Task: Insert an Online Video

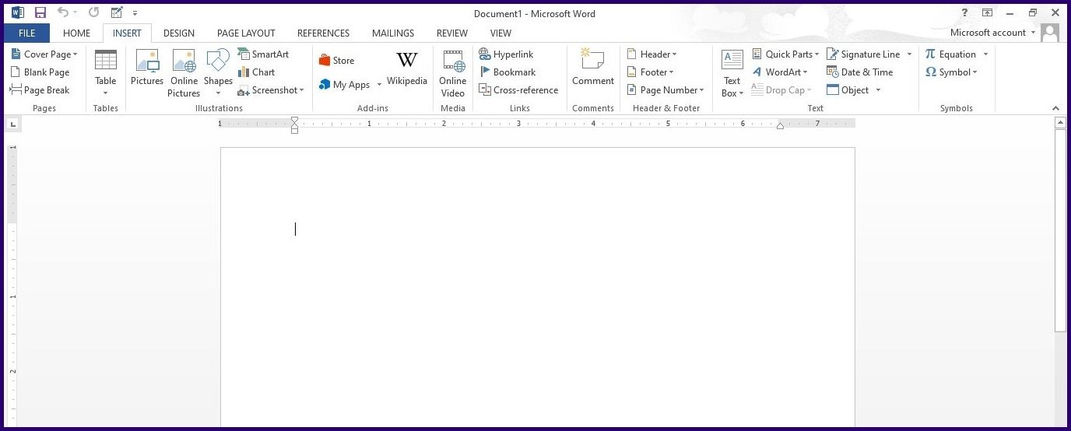Action: (x=453, y=73)
